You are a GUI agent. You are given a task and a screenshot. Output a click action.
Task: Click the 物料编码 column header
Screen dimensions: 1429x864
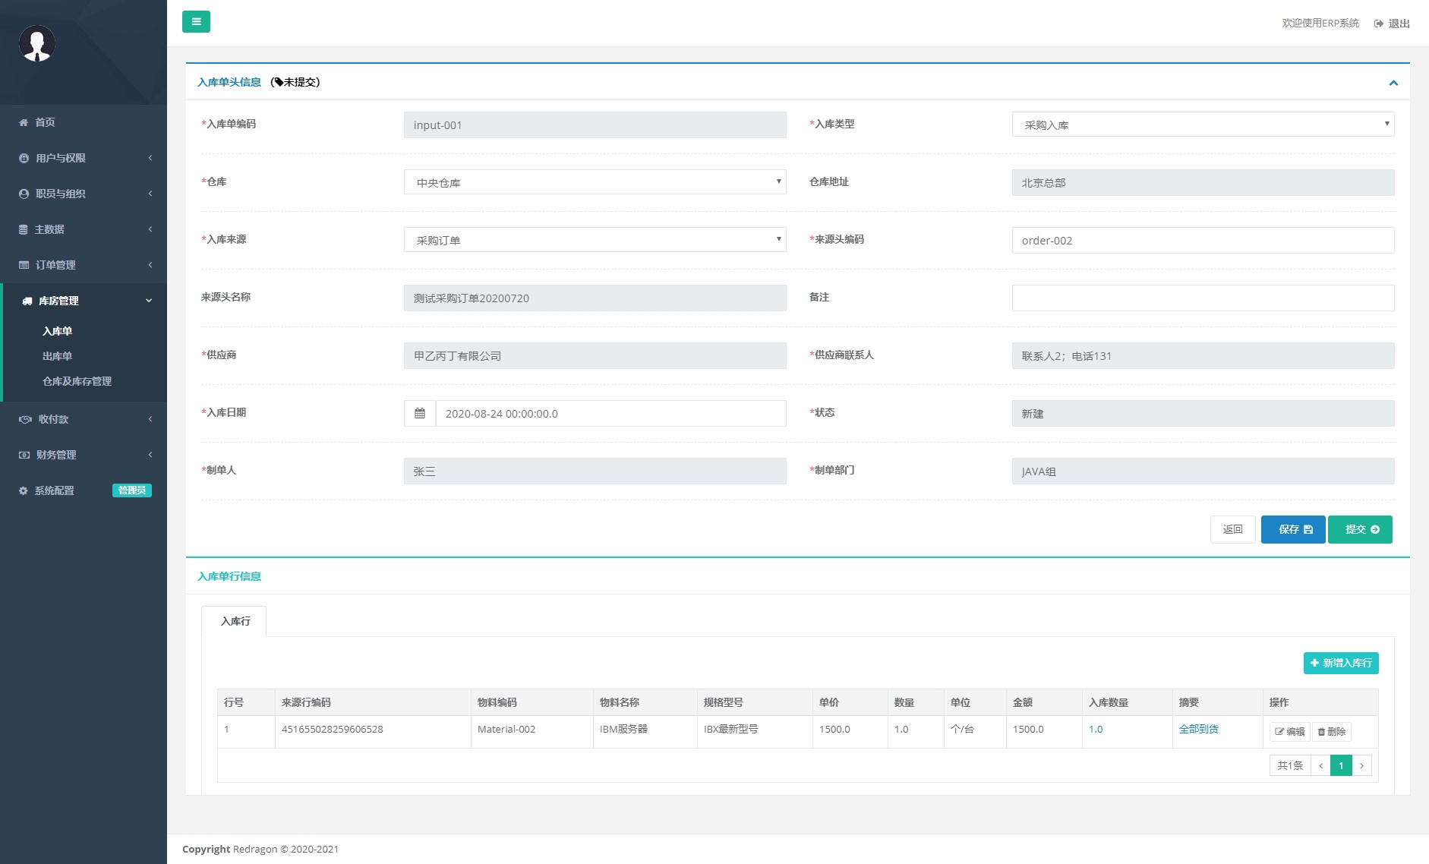pos(532,702)
